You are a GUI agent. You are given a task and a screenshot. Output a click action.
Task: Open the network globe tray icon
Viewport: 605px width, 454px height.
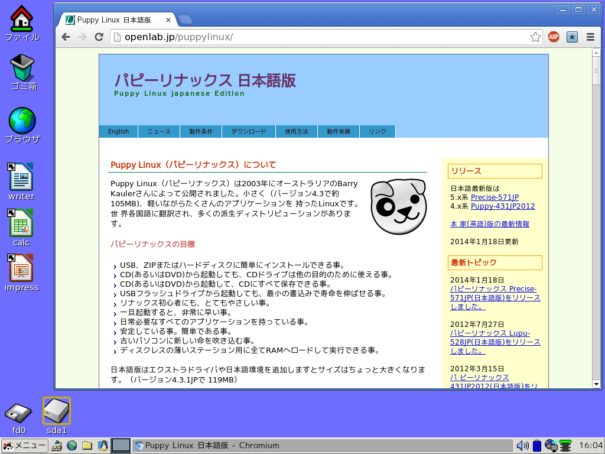[x=551, y=446]
